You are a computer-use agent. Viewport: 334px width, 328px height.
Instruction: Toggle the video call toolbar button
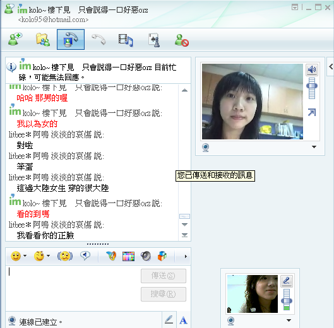click(x=71, y=39)
